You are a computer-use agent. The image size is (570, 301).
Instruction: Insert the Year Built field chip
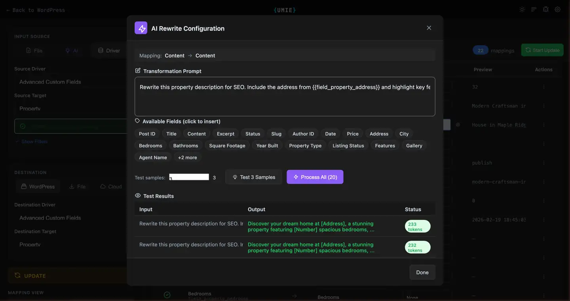point(267,146)
